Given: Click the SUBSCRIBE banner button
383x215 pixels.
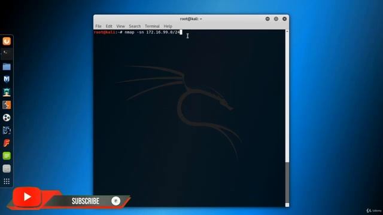Looking at the screenshot, I should click(x=86, y=201).
